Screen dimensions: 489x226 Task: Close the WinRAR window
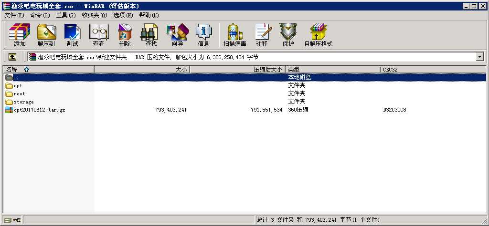point(482,6)
